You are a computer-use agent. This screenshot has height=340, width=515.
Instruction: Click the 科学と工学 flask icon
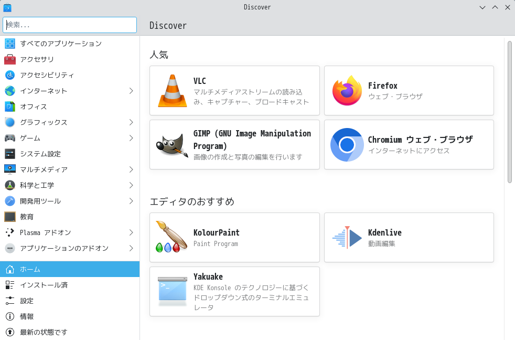[10, 185]
